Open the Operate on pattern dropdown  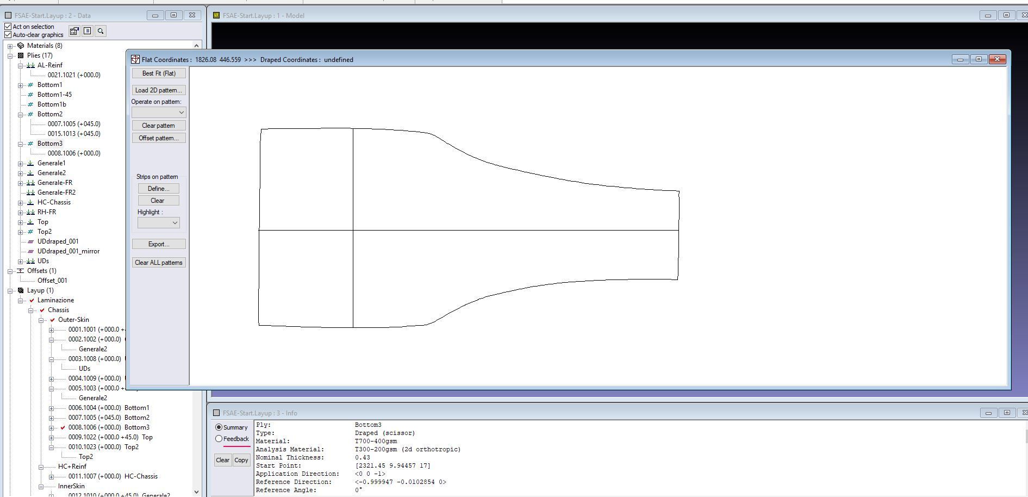159,113
